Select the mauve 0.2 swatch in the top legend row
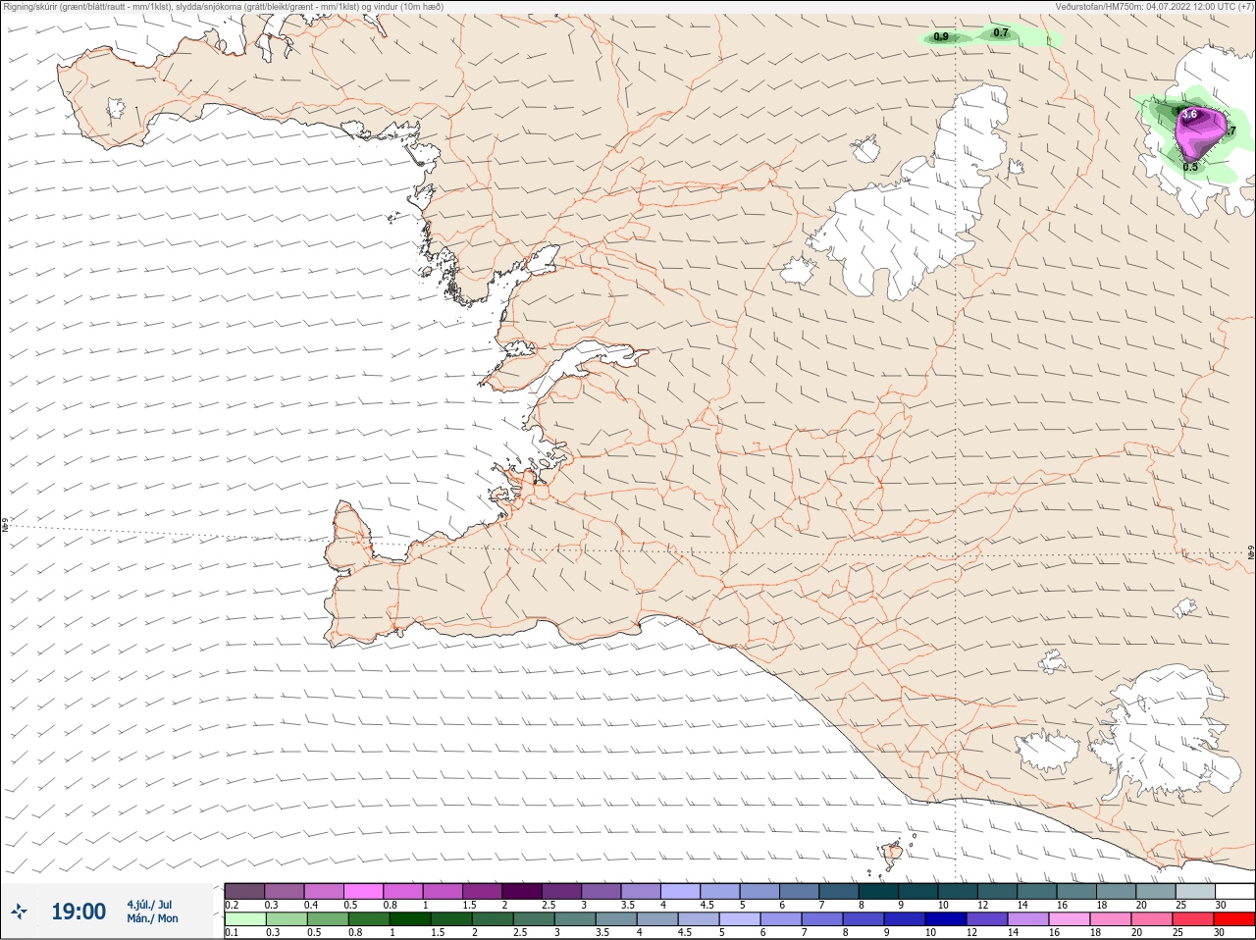Screen dimensions: 1256x940 (x=245, y=891)
